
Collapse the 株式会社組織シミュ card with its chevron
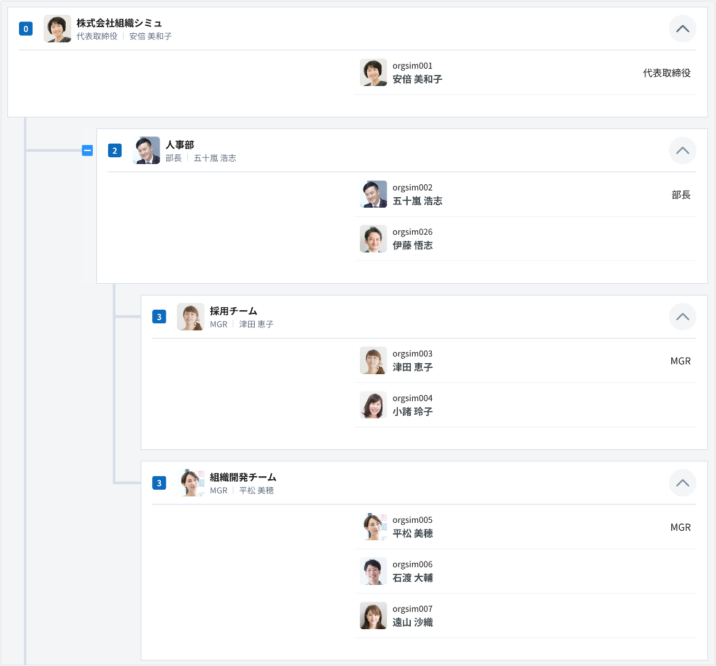pos(682,28)
